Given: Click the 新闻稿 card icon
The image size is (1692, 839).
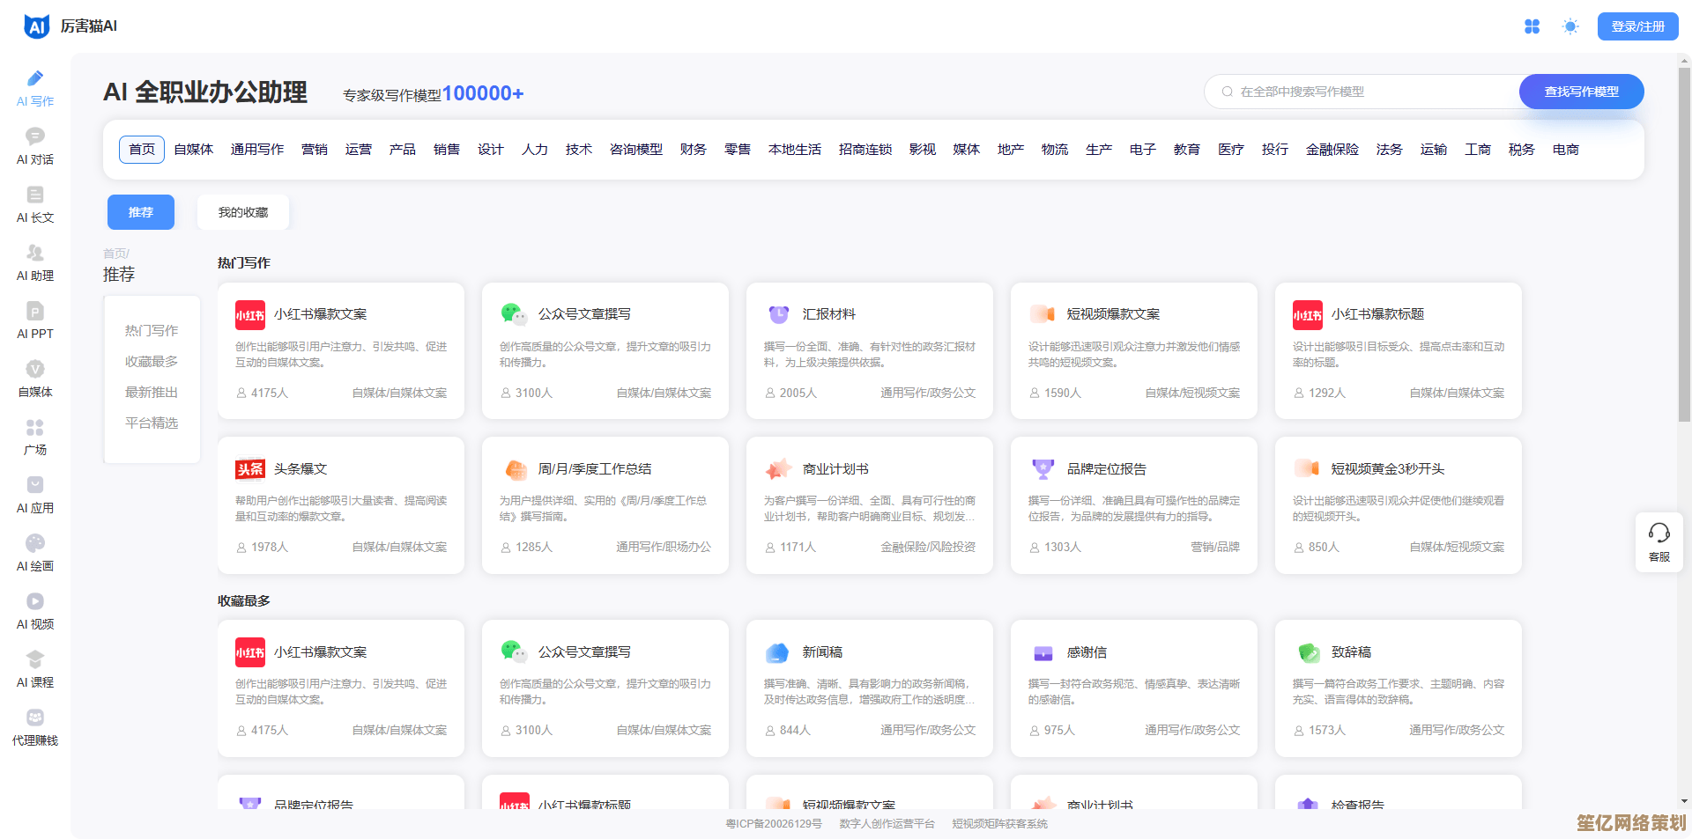Looking at the screenshot, I should pyautogui.click(x=777, y=652).
